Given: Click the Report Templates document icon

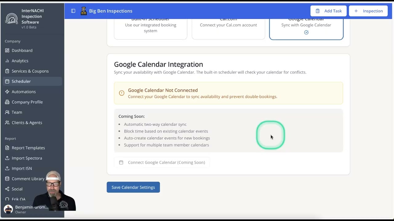Looking at the screenshot, I should pyautogui.click(x=7, y=148).
